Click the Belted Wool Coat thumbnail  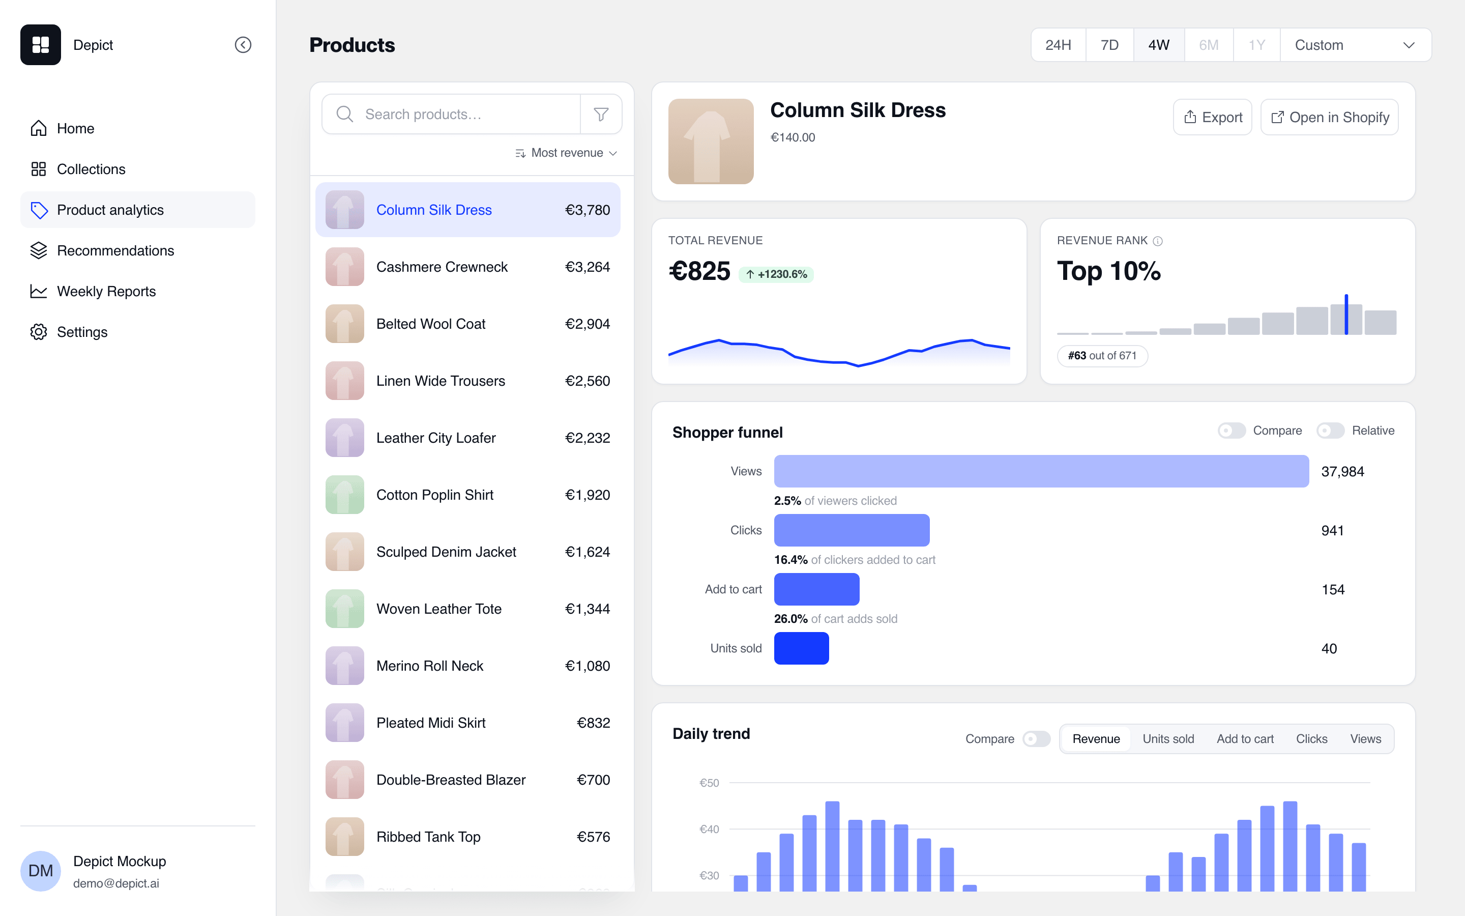coord(344,324)
